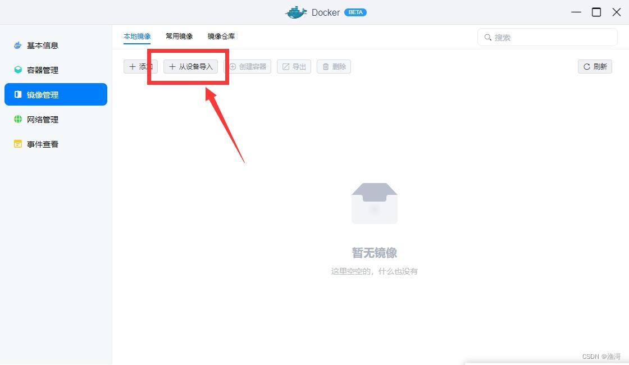Image resolution: width=629 pixels, height=365 pixels.
Task: Click the Docker whale icon in the title bar
Action: (296, 12)
